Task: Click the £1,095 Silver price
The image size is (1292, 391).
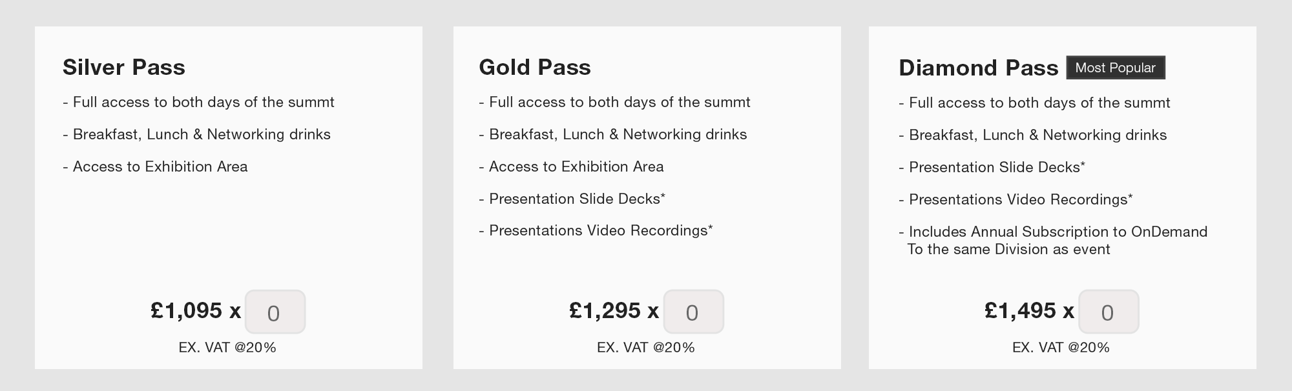Action: [x=187, y=310]
